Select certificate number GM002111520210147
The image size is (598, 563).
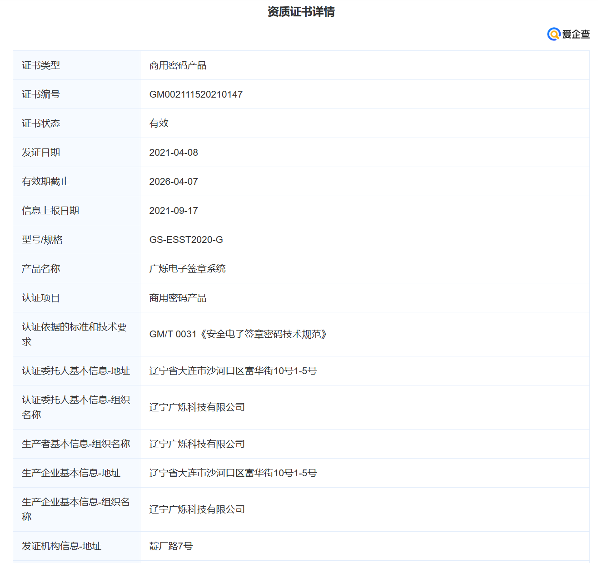pyautogui.click(x=196, y=94)
